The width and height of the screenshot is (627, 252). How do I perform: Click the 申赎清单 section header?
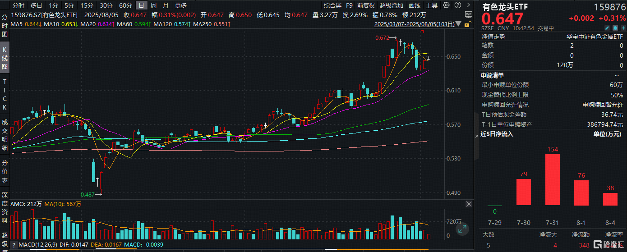(493, 75)
